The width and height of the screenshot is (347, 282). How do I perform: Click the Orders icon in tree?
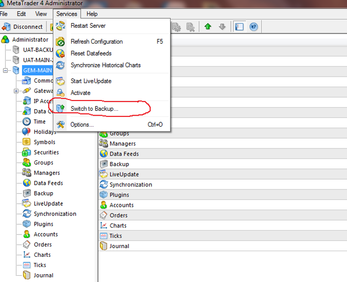pyautogui.click(x=27, y=245)
